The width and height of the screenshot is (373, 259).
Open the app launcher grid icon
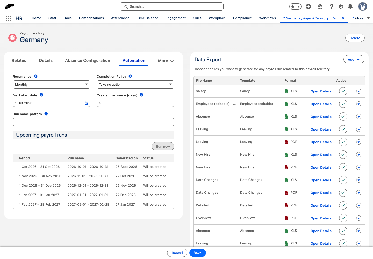tap(8, 18)
